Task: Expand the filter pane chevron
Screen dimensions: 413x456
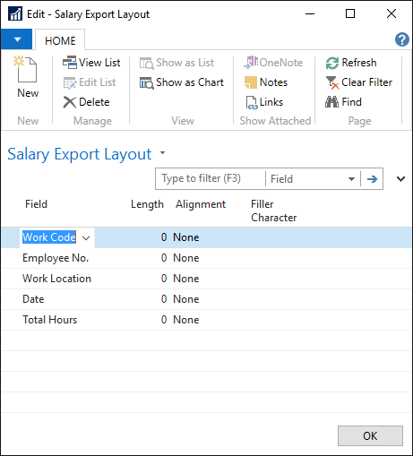Action: pos(400,179)
